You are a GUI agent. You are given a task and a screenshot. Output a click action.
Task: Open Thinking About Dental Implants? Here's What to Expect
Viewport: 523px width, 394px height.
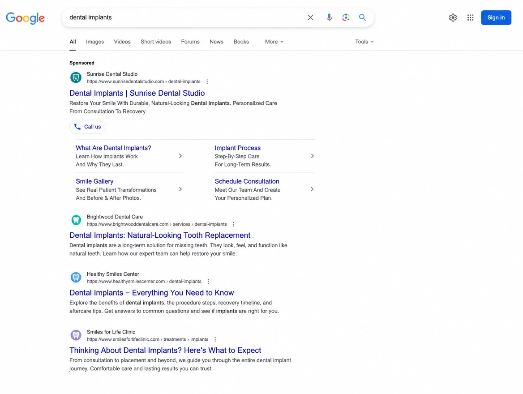165,350
